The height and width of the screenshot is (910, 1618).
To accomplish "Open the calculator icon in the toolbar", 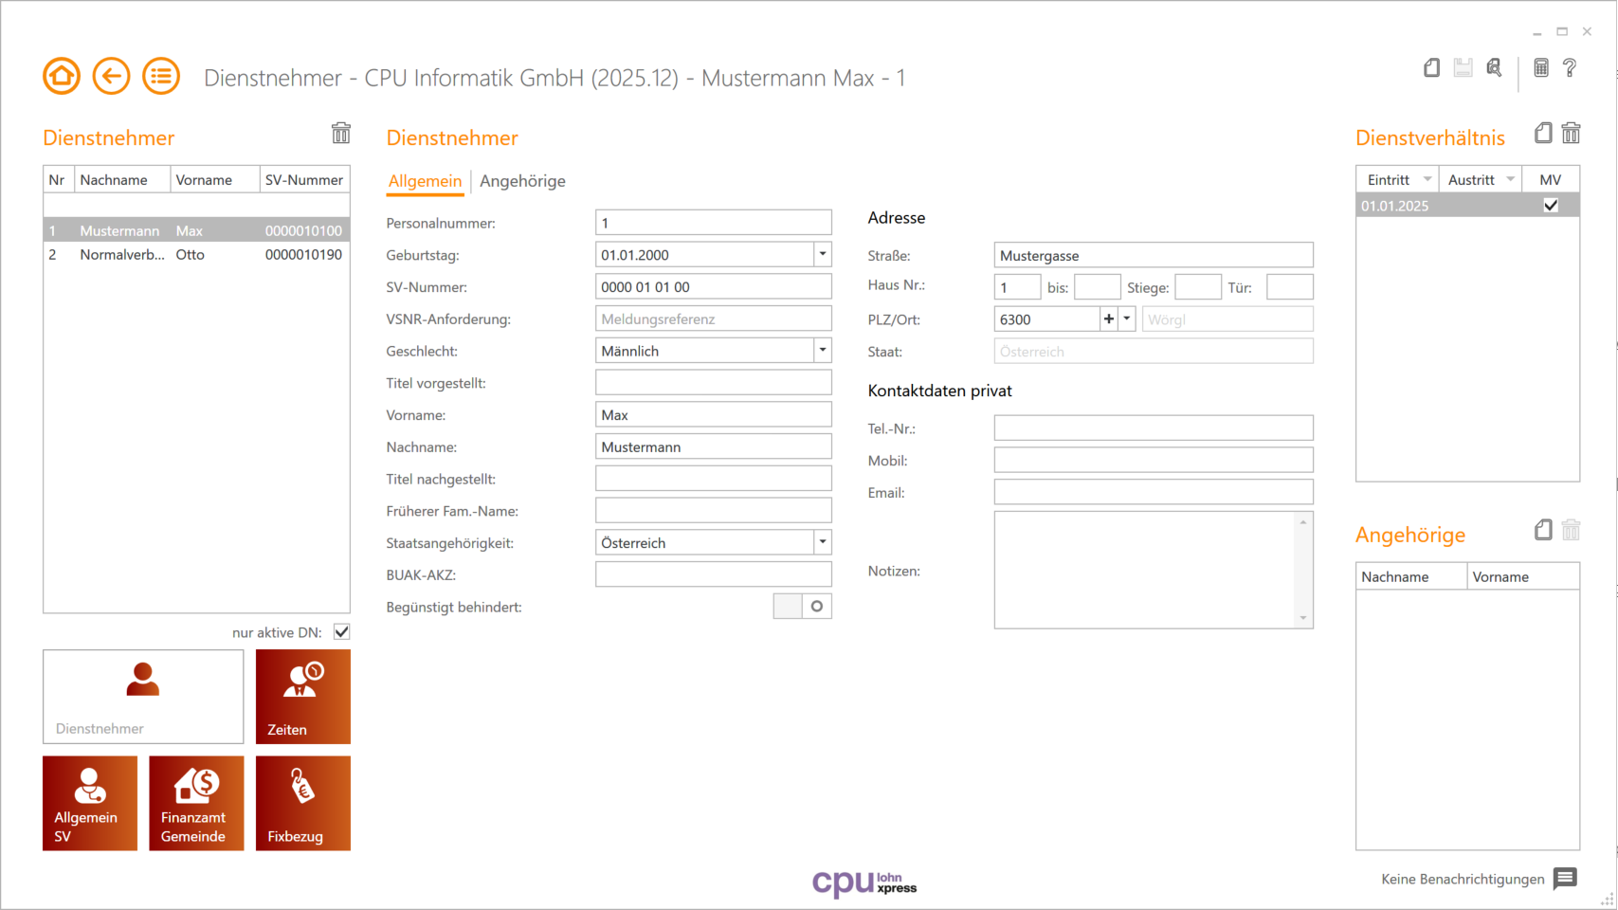I will [x=1541, y=67].
